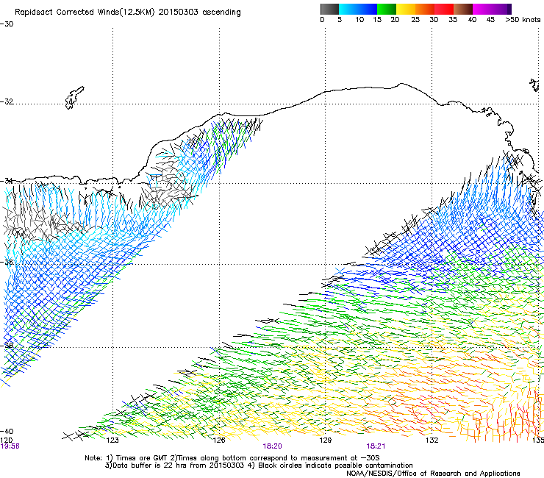Click the red 30-35 knots color swatch
Screen dimensions: 544x478
444,9
